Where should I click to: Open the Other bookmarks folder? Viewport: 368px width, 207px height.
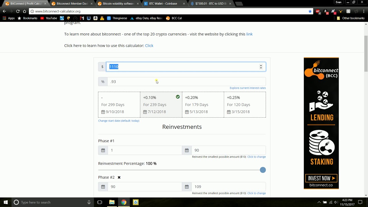tap(350, 18)
